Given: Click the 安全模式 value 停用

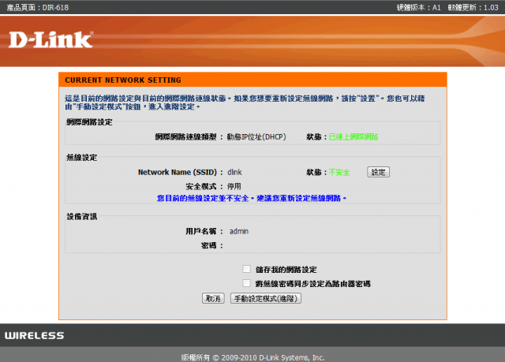Looking at the screenshot, I should [234, 186].
